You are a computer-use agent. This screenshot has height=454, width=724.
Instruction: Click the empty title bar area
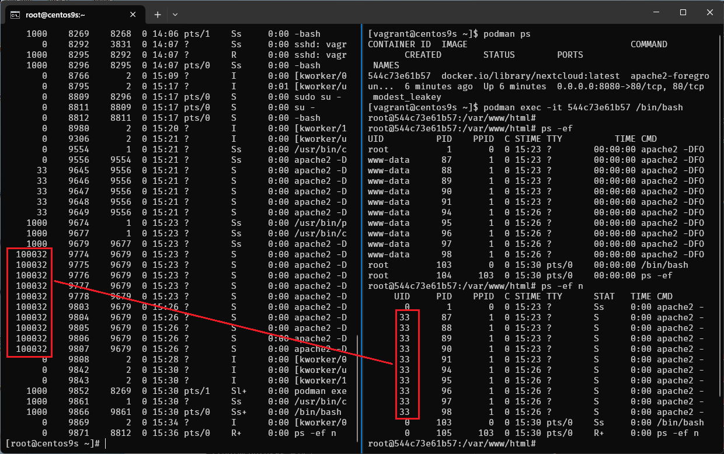tap(409, 13)
